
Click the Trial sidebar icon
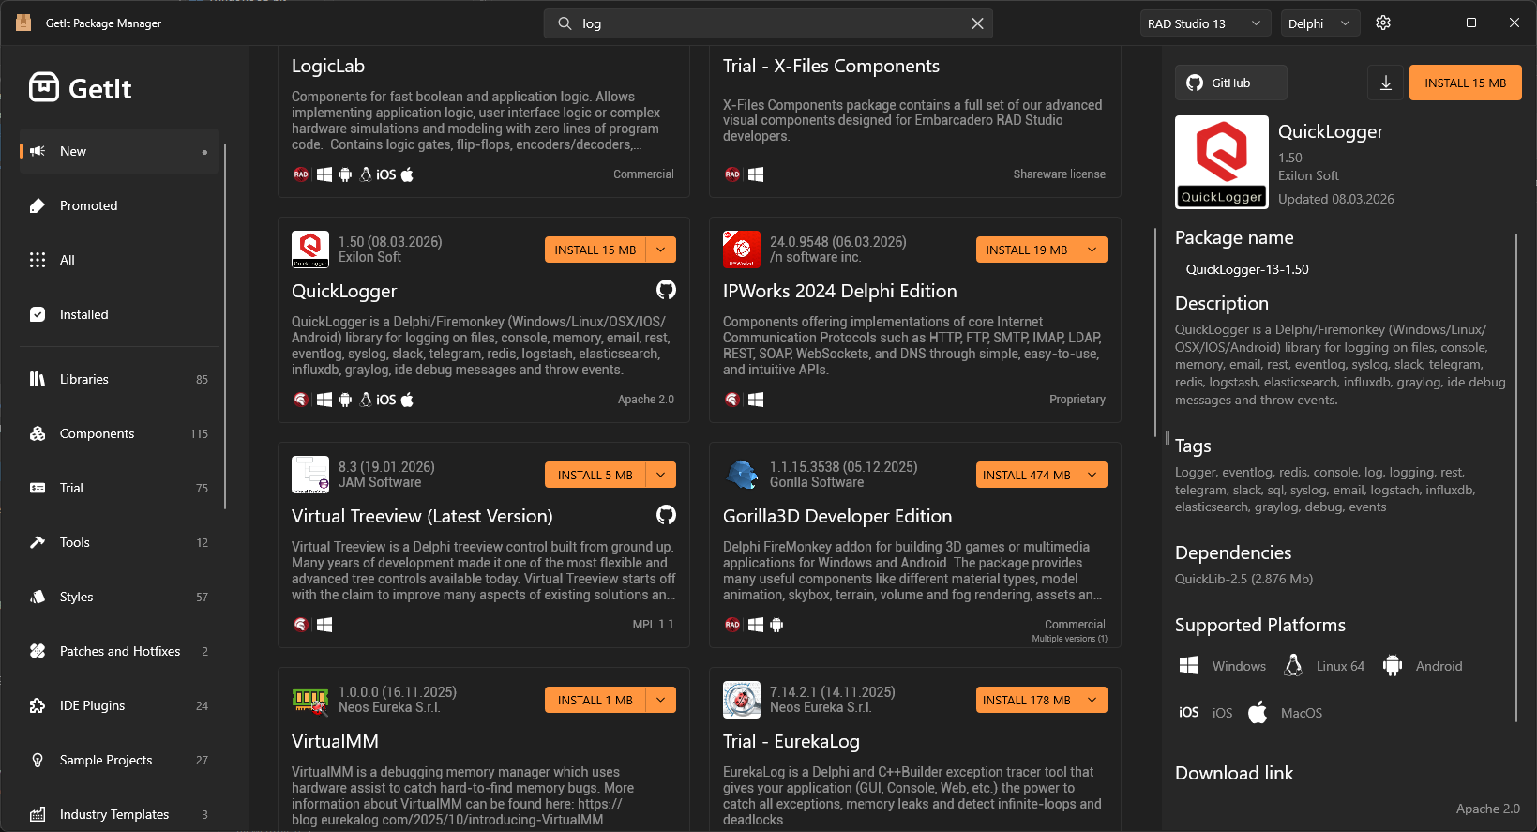[x=38, y=488]
